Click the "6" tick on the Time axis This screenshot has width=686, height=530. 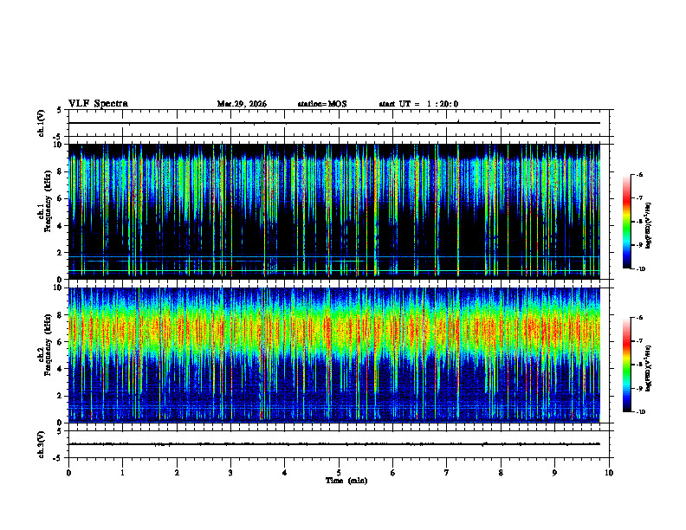point(392,473)
